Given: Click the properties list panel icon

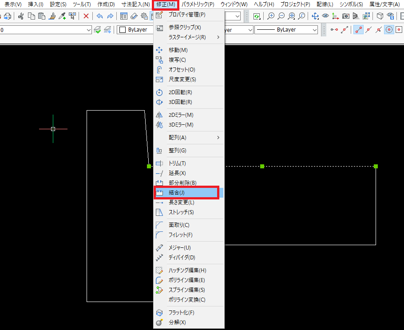Looking at the screenshot, I should 124,16.
